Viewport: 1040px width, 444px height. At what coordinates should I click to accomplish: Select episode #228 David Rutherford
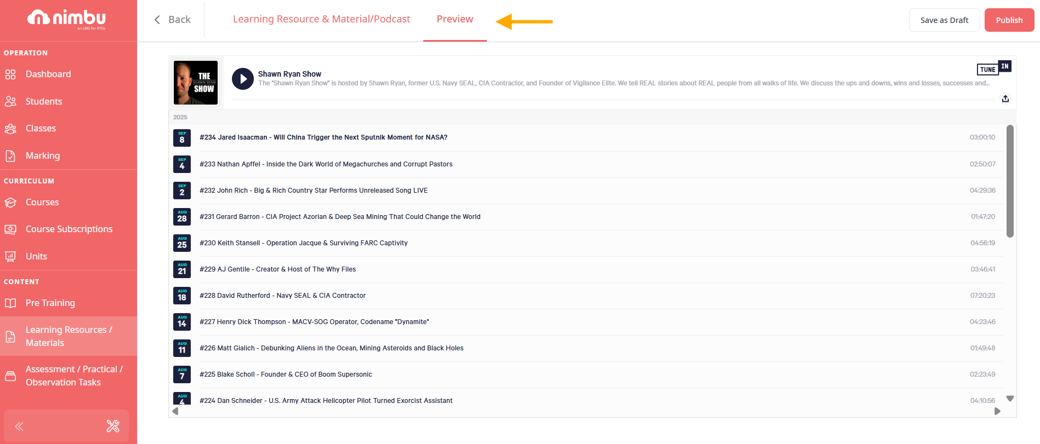[282, 296]
